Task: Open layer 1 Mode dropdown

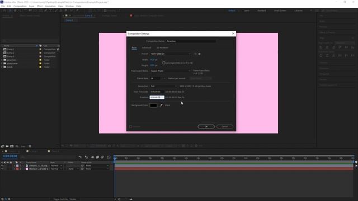Action: click(56, 166)
